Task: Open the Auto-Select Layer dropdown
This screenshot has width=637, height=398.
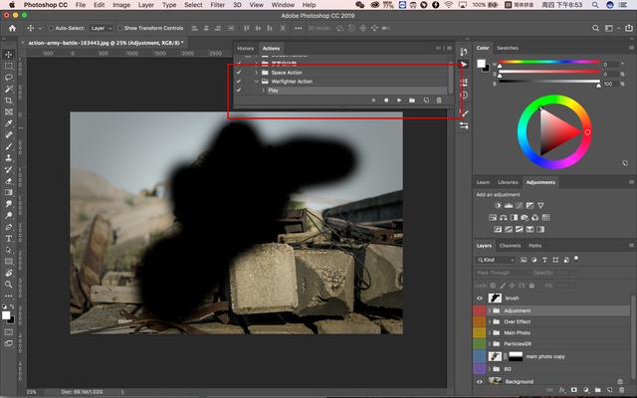Action: tap(101, 28)
